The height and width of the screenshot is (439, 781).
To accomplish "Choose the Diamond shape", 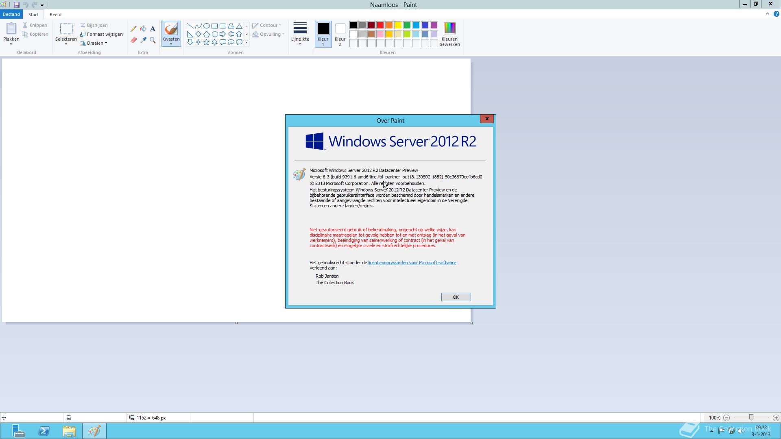I will pyautogui.click(x=198, y=34).
